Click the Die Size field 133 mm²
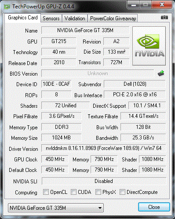 116,52
